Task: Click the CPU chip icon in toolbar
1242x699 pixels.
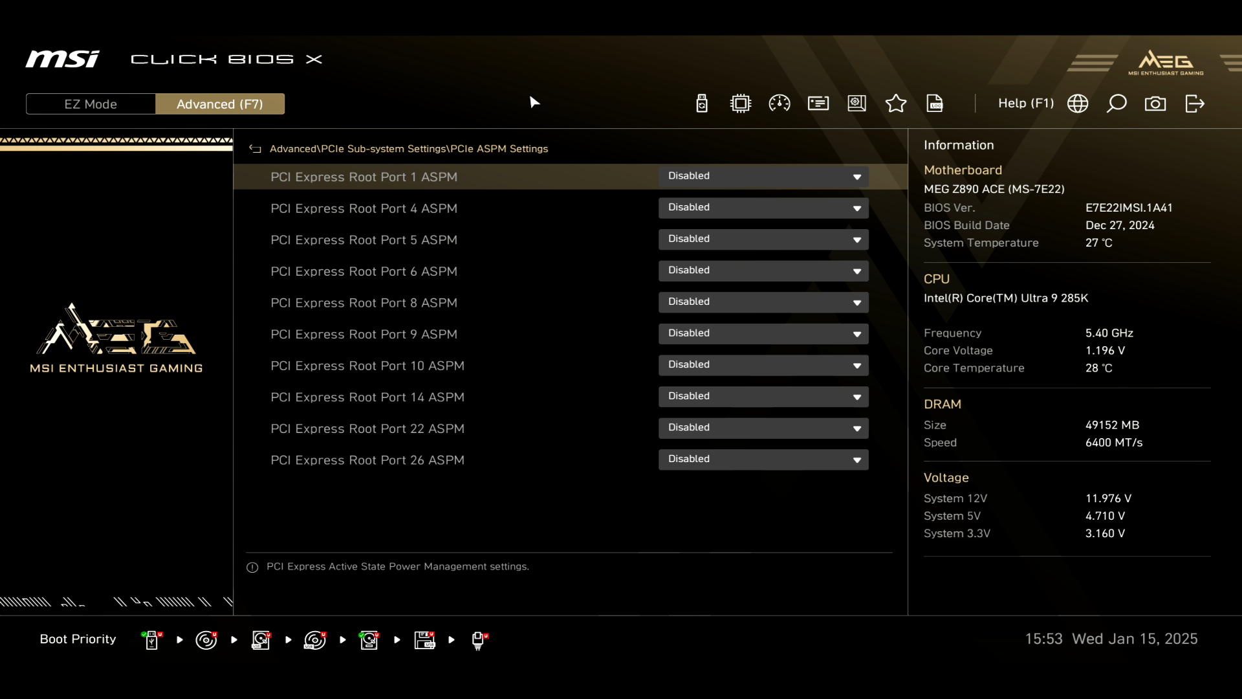Action: coord(741,104)
